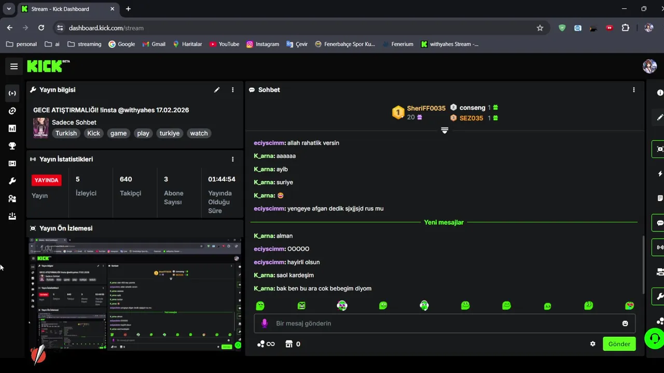Image resolution: width=664 pixels, height=373 pixels.
Task: Open the hamburger navigation menu
Action: 14,66
